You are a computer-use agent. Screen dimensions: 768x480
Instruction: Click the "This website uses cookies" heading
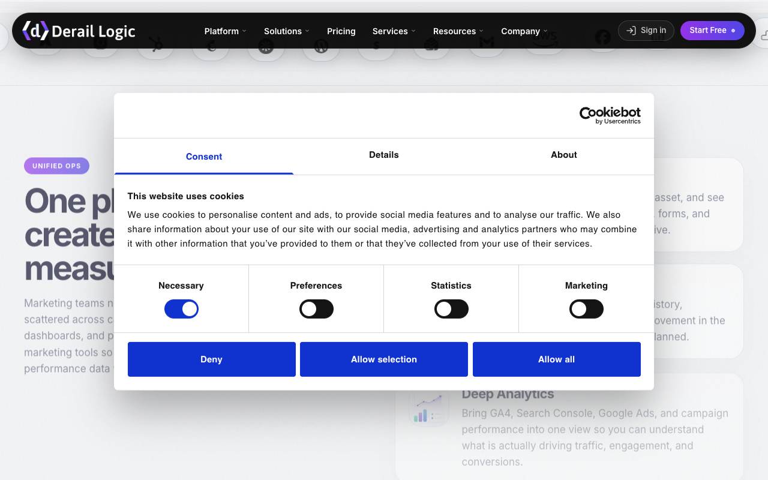(x=186, y=196)
